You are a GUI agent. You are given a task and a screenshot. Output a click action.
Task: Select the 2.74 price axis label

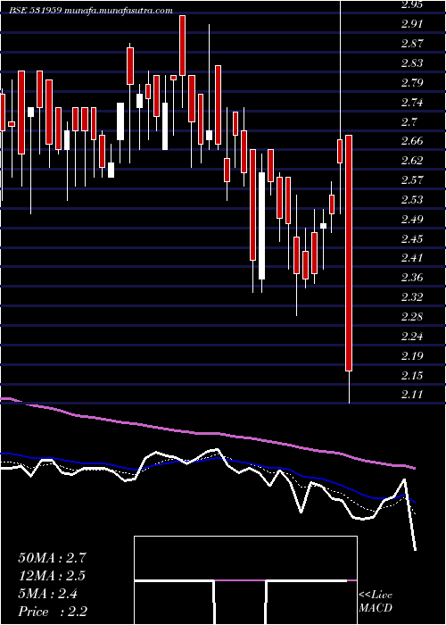[412, 103]
